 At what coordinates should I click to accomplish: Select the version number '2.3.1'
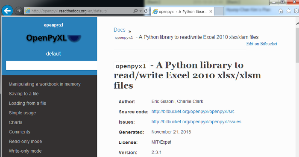[x=156, y=152]
